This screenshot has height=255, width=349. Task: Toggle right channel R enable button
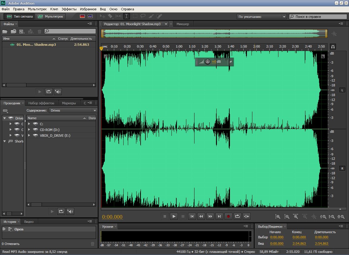pyautogui.click(x=342, y=168)
